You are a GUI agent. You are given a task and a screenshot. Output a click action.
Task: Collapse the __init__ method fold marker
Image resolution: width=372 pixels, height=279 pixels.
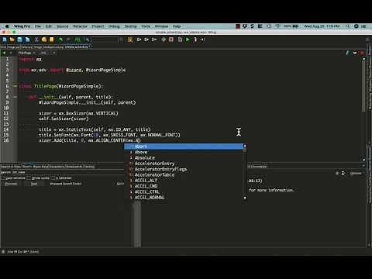click(x=15, y=97)
